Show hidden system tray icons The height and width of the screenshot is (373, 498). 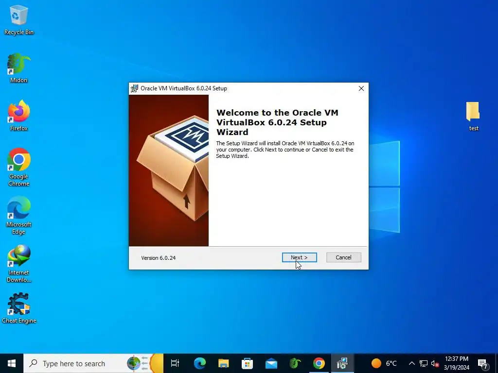click(x=411, y=363)
